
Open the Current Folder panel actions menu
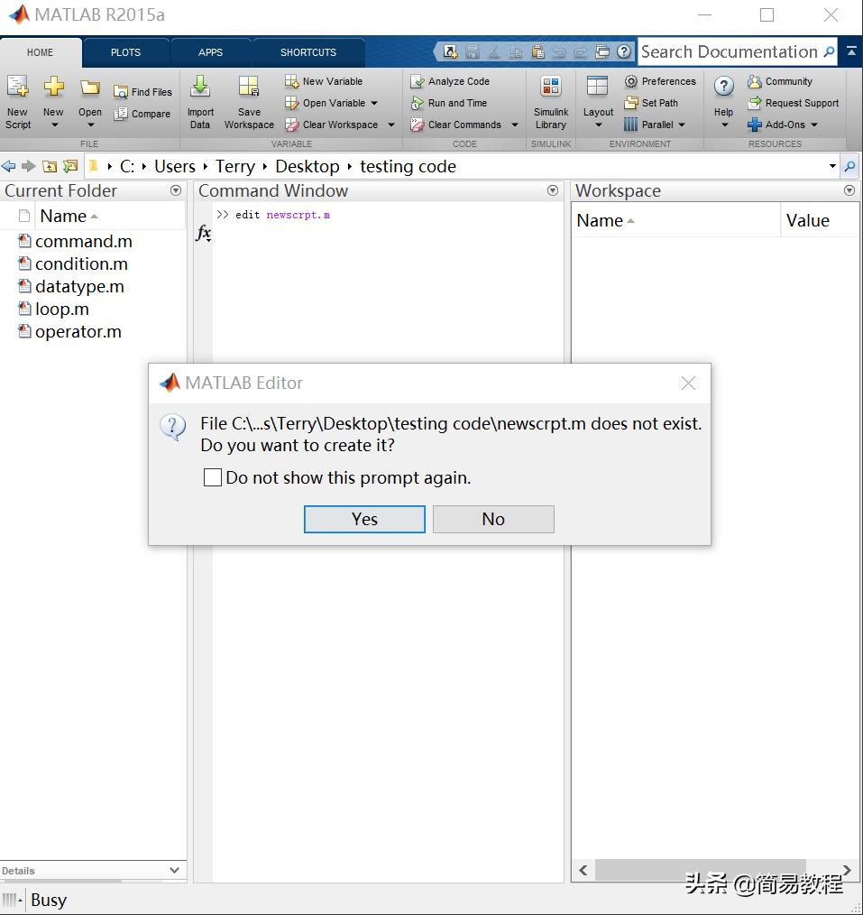(x=176, y=190)
